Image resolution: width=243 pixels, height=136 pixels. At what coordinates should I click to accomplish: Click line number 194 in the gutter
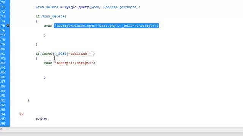[3, 114]
